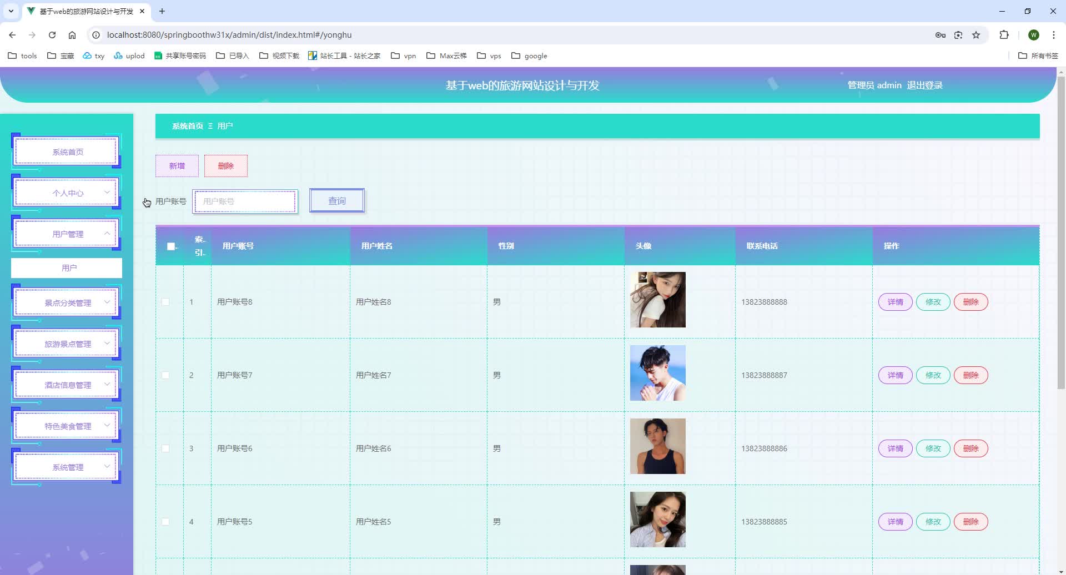Click 删除 for 用户账号5
1066x575 pixels.
(971, 522)
